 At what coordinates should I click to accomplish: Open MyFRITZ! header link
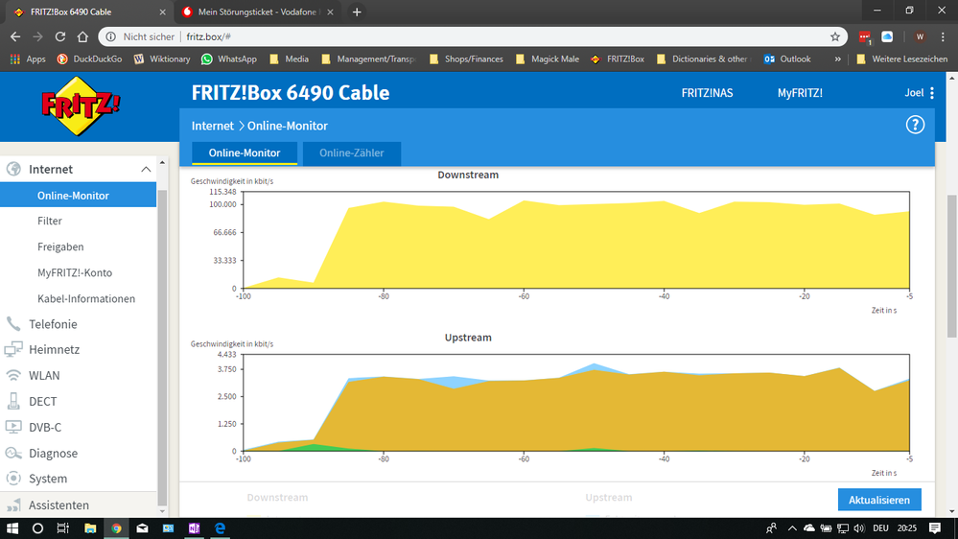(x=800, y=93)
